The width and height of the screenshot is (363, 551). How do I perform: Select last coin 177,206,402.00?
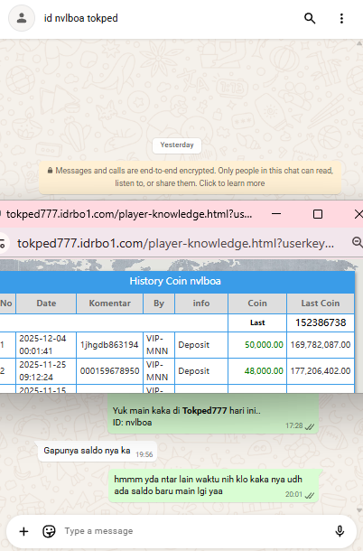point(321,370)
